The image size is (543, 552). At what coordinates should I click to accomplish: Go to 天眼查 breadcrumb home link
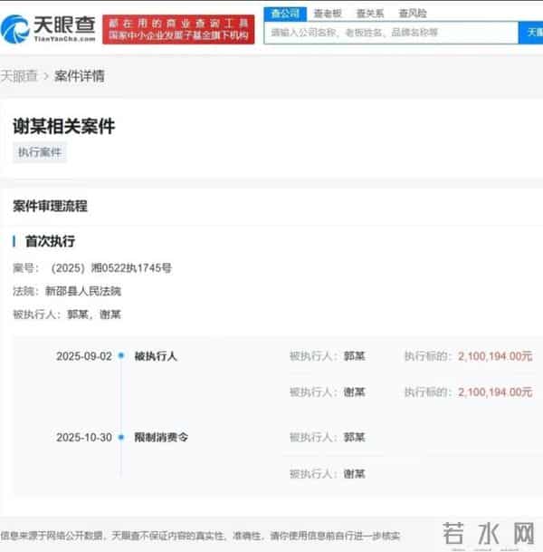point(19,76)
